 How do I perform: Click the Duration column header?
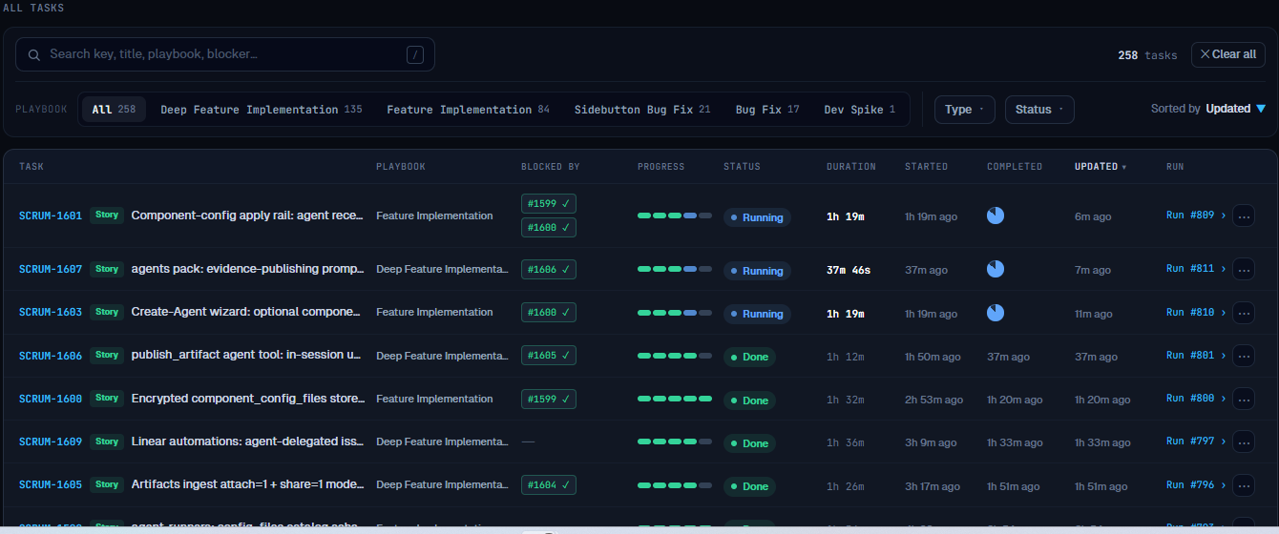(x=851, y=167)
